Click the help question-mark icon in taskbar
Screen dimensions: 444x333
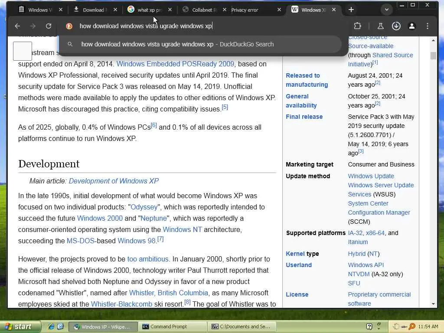(369, 326)
